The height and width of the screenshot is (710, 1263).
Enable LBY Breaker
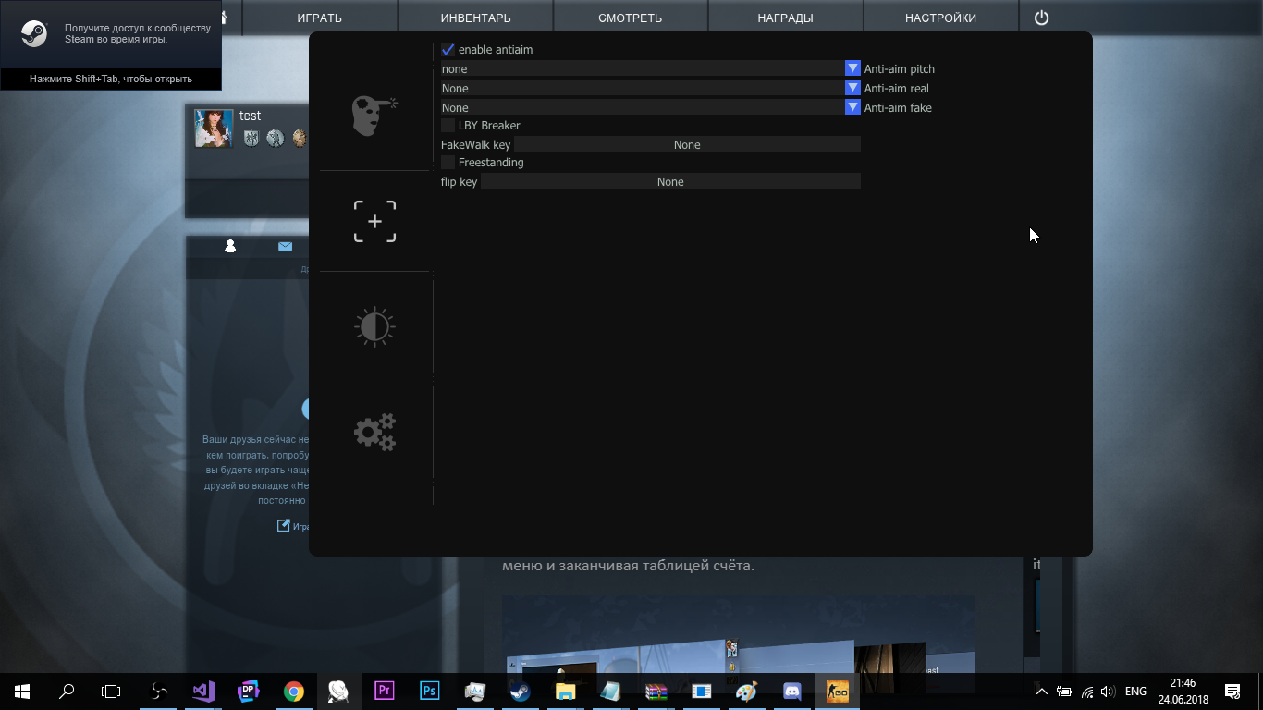(448, 125)
